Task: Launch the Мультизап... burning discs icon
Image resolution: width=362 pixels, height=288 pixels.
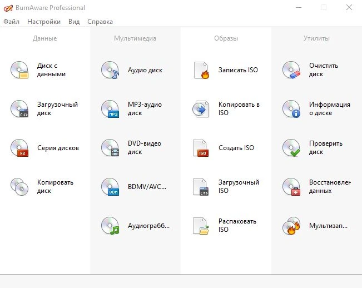Action: (291, 226)
